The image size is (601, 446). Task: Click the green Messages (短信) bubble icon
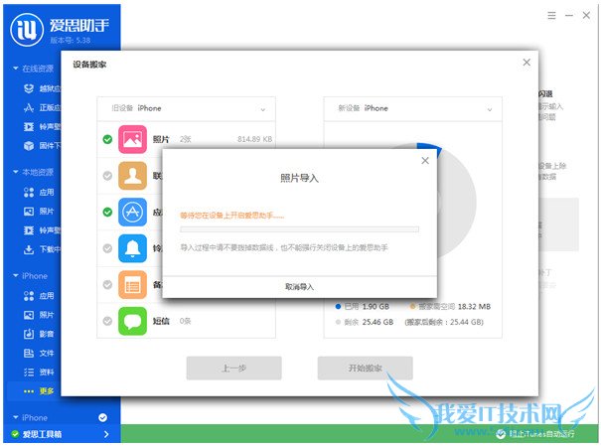(x=132, y=321)
